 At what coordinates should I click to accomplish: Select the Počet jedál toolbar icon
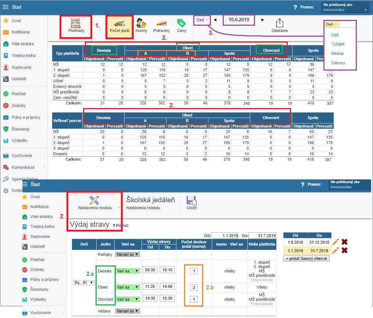tap(119, 24)
